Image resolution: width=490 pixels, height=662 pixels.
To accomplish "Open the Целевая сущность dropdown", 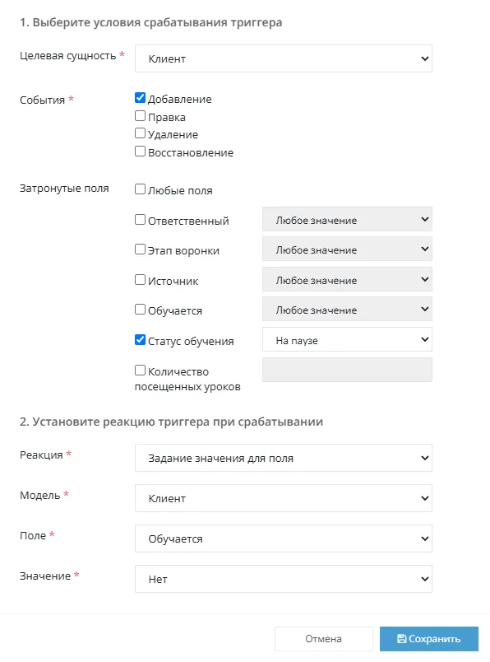I will click(284, 58).
